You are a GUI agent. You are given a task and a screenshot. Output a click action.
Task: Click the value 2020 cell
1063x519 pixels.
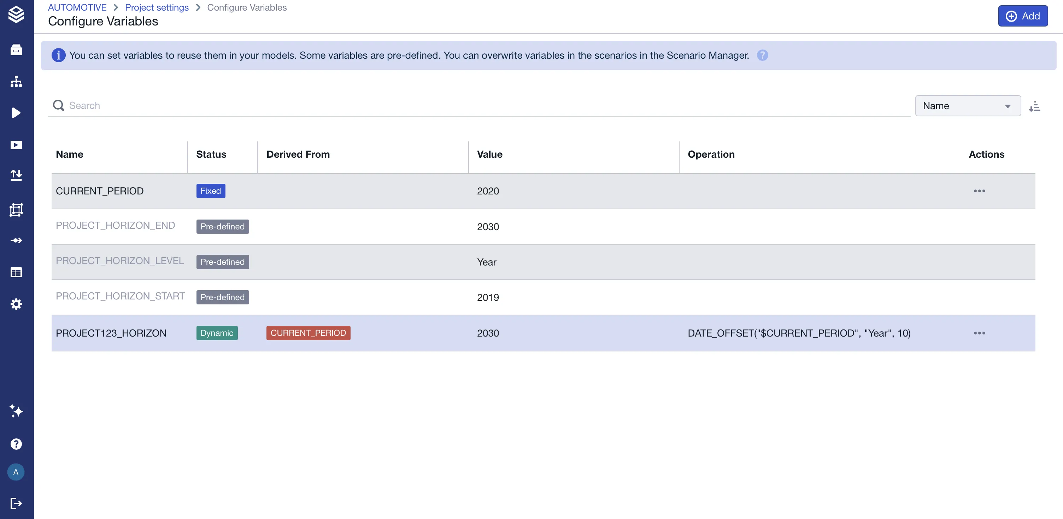(488, 191)
